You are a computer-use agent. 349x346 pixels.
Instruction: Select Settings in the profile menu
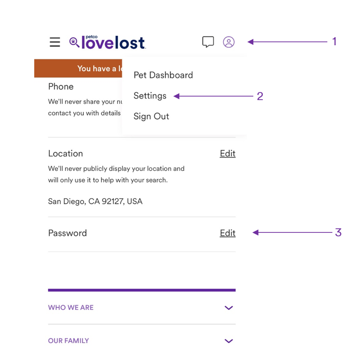click(x=150, y=96)
